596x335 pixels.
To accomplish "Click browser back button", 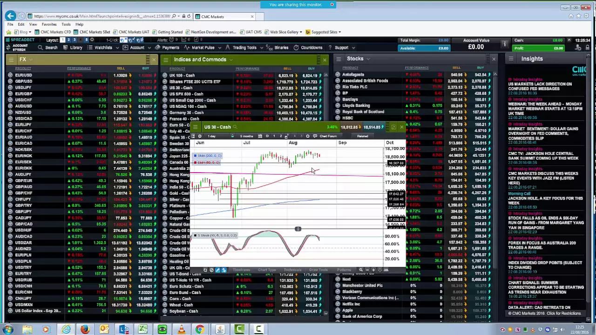I will [10, 16].
